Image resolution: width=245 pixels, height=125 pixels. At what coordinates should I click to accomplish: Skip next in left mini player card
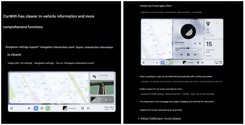click(x=110, y=100)
